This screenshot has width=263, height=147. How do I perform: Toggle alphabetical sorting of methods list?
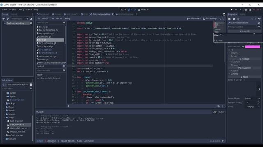click(x=64, y=66)
